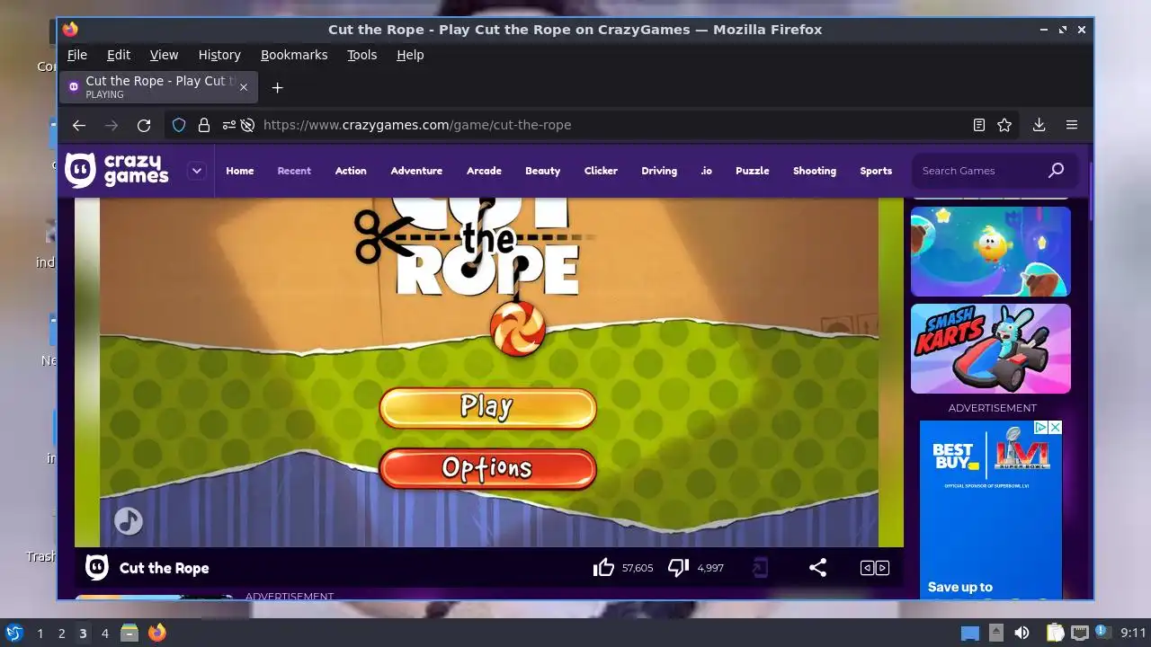
Task: Open the site permissions icon
Action: (229, 125)
